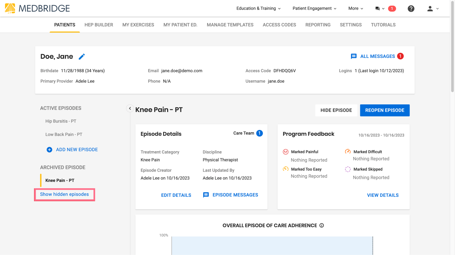Open the Tutorials tab
Screen dimensions: 455x255
(383, 25)
